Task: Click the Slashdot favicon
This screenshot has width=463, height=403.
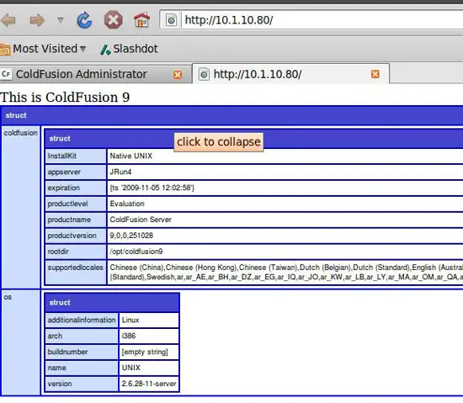Action: [105, 50]
